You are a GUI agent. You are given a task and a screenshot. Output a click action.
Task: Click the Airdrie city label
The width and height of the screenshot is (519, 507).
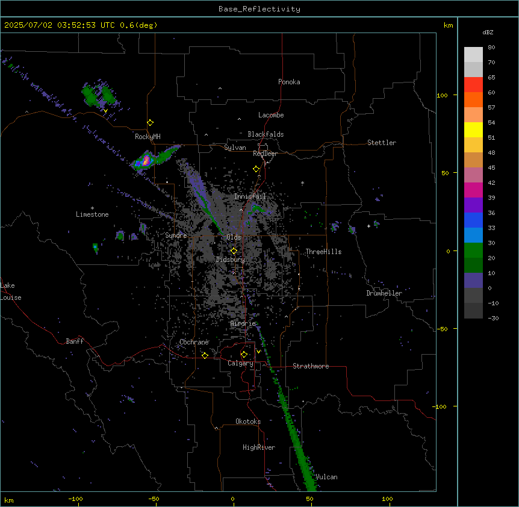click(x=243, y=323)
